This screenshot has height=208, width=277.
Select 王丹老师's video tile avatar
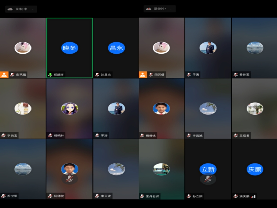(161, 169)
